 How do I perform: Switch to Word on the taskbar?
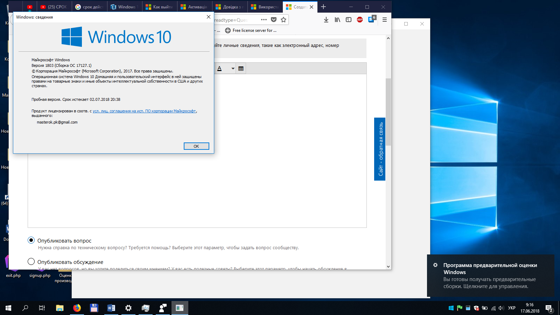(x=111, y=308)
